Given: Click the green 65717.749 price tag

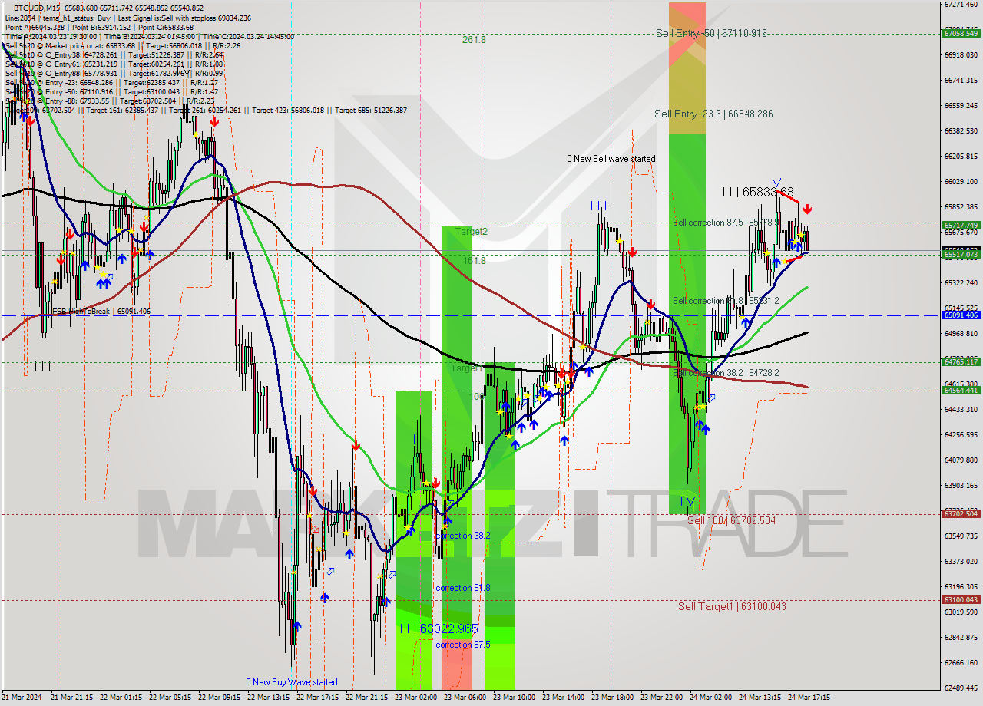Looking at the screenshot, I should [960, 226].
